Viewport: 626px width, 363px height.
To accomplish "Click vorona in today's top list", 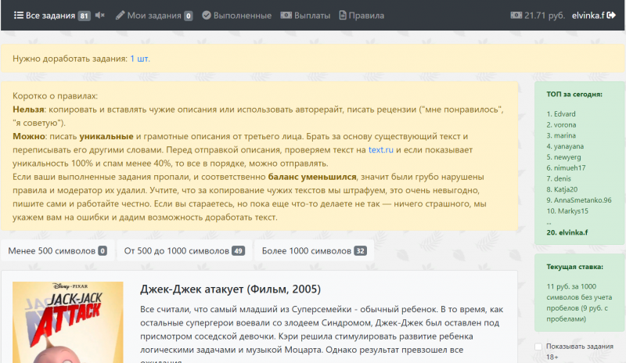I will coord(565,124).
